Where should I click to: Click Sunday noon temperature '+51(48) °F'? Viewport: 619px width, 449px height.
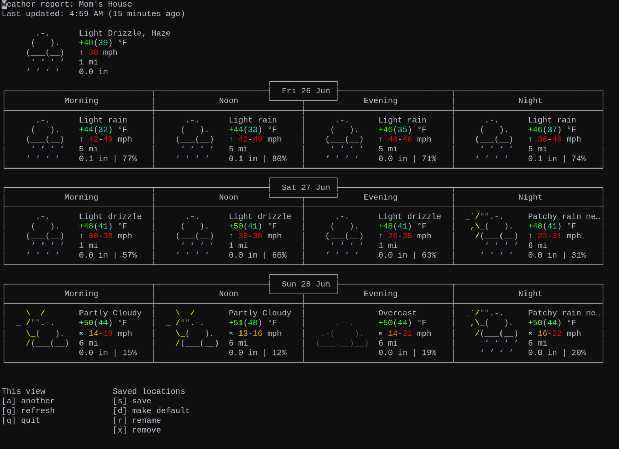(252, 323)
